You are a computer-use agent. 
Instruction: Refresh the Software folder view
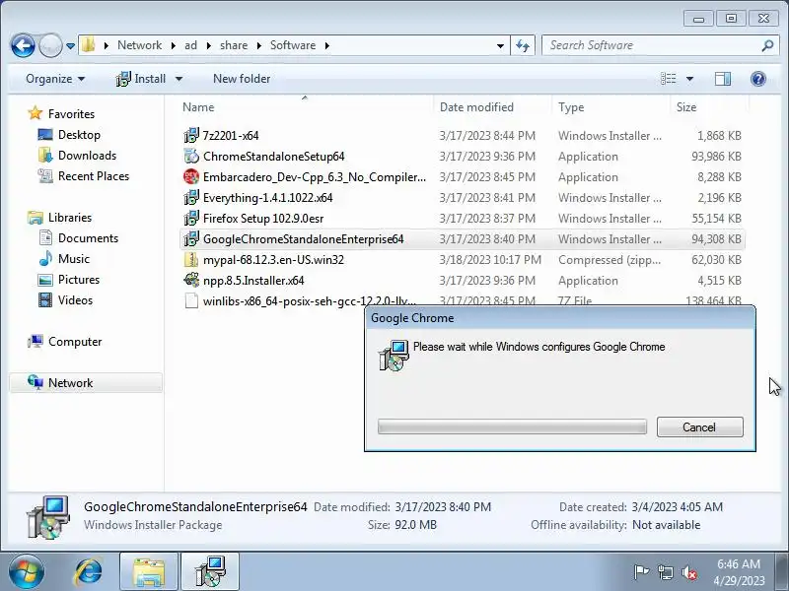523,45
